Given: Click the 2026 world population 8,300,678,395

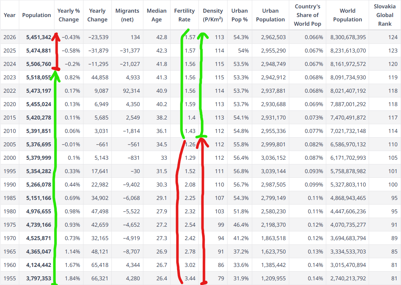Looking at the screenshot, I should [348, 37].
